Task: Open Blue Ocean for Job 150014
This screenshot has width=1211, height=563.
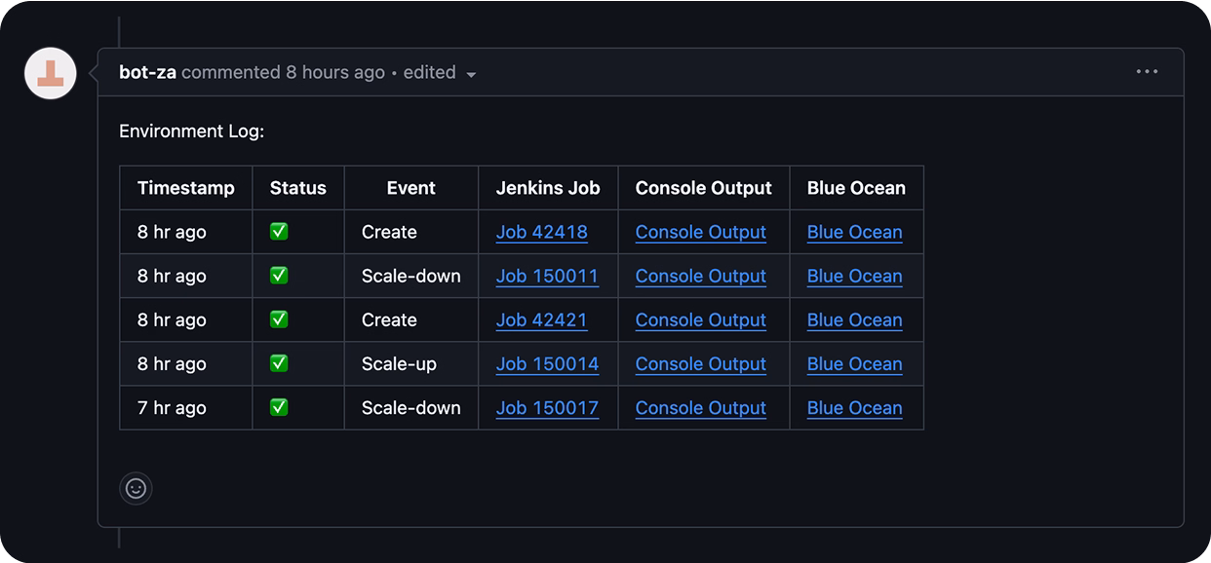Action: pyautogui.click(x=855, y=363)
